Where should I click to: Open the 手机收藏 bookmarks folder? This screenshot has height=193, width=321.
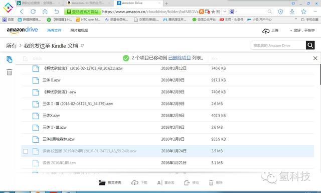click(x=310, y=20)
